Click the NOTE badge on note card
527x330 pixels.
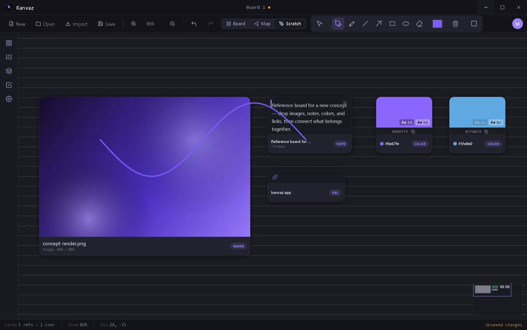[341, 144]
